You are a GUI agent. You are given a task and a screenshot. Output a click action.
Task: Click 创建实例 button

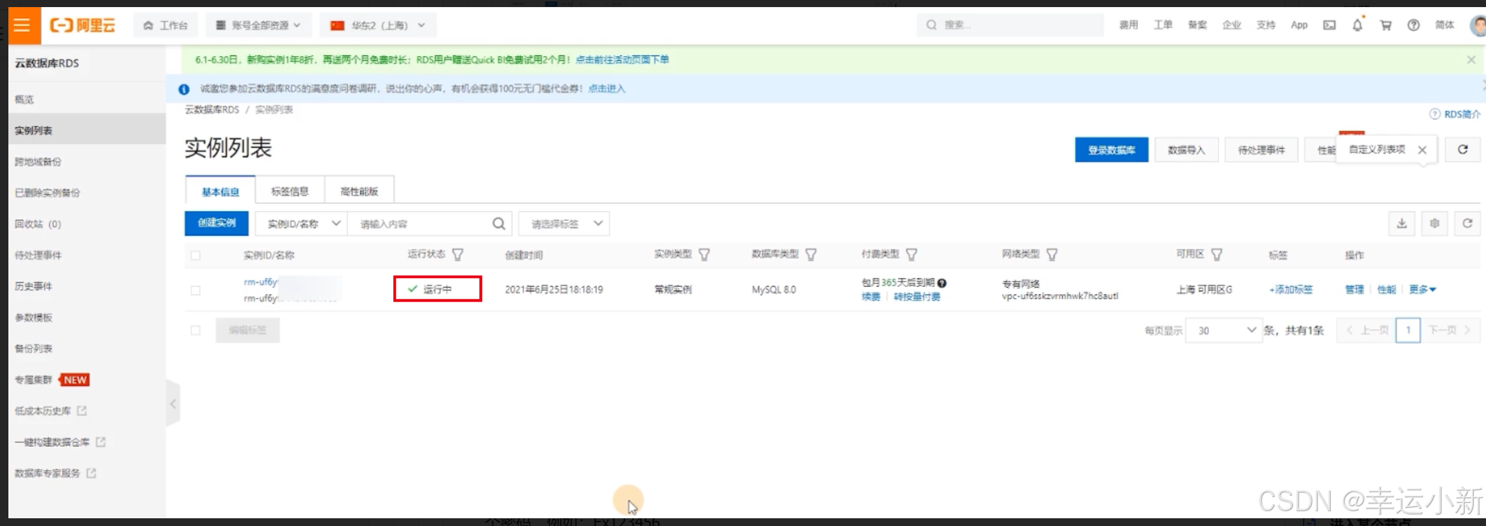217,223
